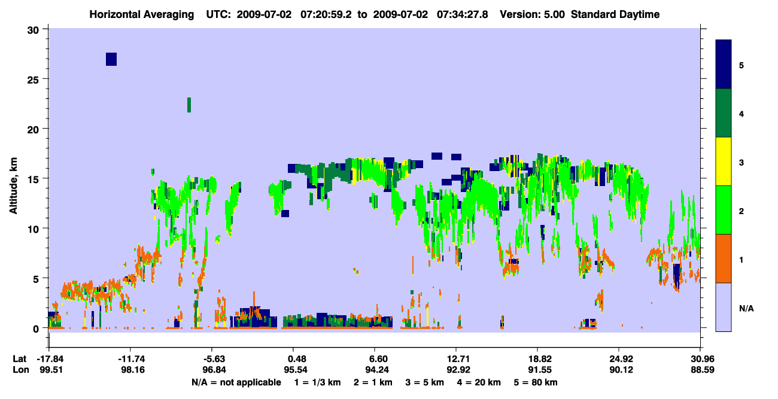Click the latitude value -17.84
The height and width of the screenshot is (399, 778).
pyautogui.click(x=50, y=359)
